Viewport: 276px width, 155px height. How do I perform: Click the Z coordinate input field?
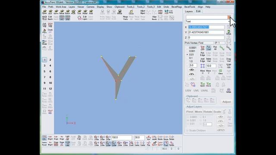click(206, 37)
